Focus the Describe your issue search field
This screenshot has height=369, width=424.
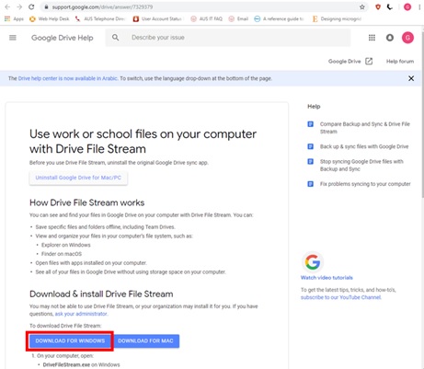[228, 38]
